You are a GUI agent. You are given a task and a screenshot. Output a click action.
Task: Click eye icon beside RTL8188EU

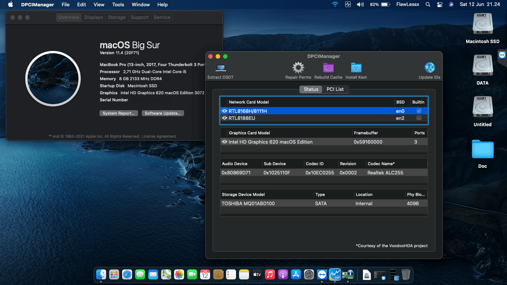[x=224, y=118]
